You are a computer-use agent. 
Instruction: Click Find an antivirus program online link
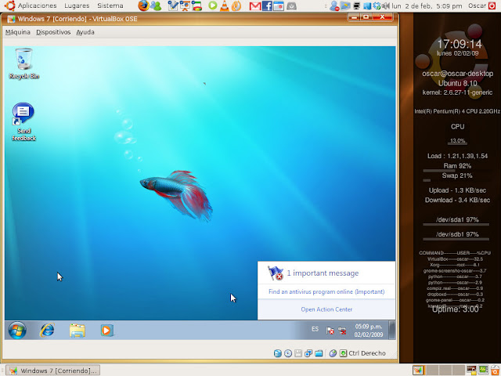[326, 291]
